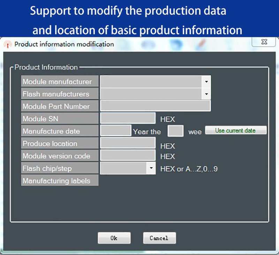Click the Manufacture date week field
279x255 pixels.
(x=175, y=131)
